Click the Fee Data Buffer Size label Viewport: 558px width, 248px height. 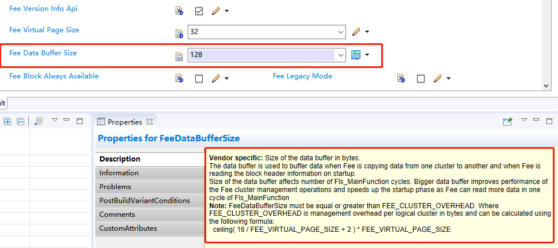[43, 53]
